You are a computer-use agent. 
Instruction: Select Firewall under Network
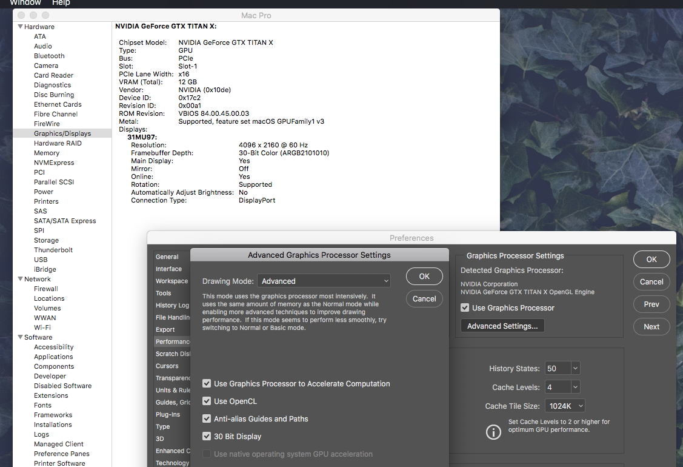[x=45, y=289]
